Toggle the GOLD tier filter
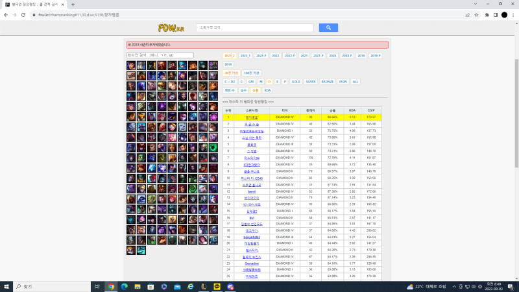519x292 pixels. 295,82
